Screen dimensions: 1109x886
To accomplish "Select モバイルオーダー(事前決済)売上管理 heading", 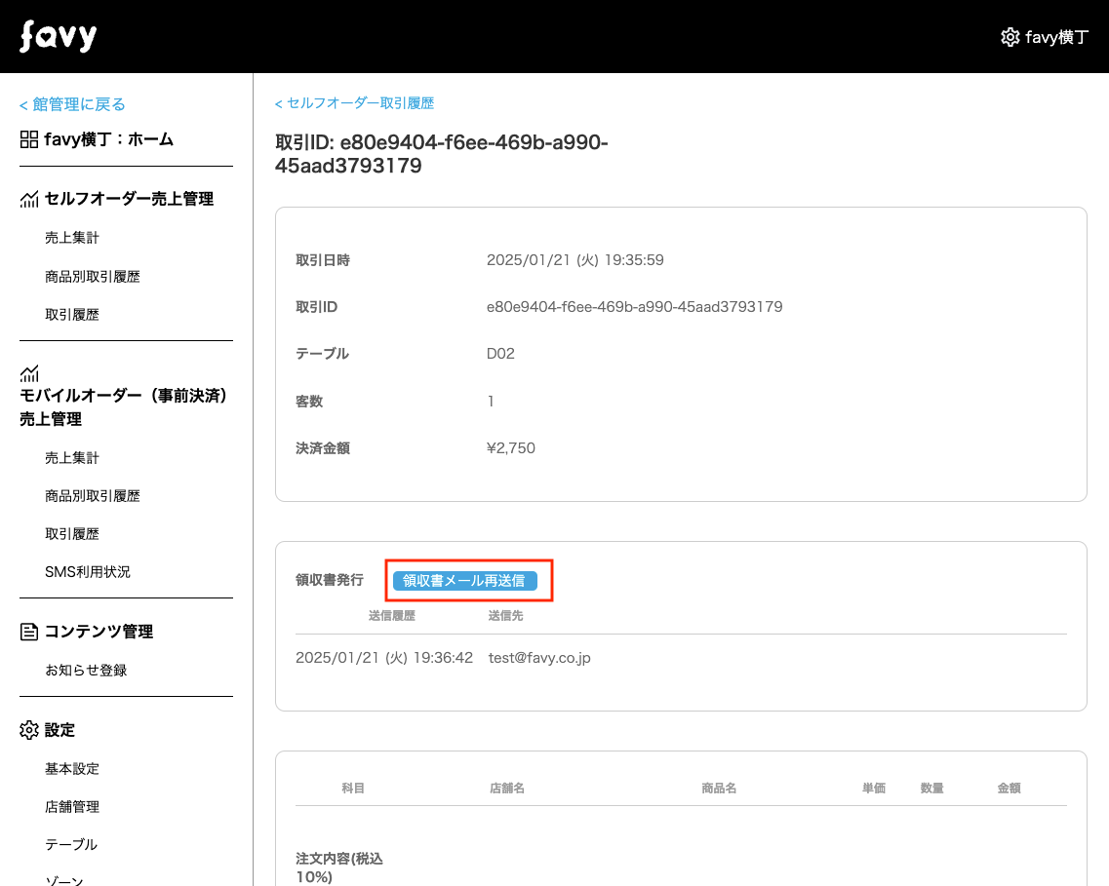I will click(123, 407).
